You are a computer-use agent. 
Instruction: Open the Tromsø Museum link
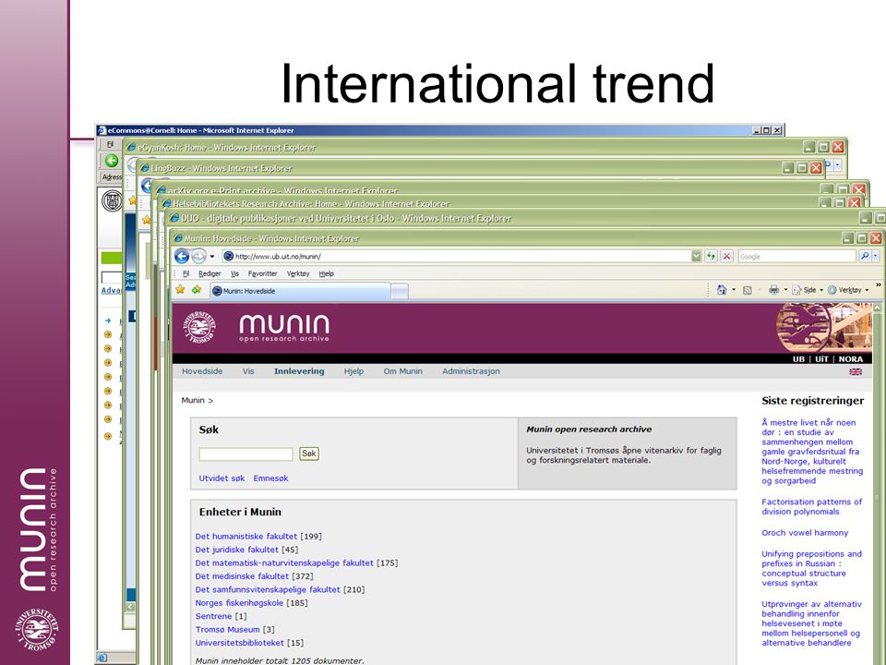(x=227, y=629)
